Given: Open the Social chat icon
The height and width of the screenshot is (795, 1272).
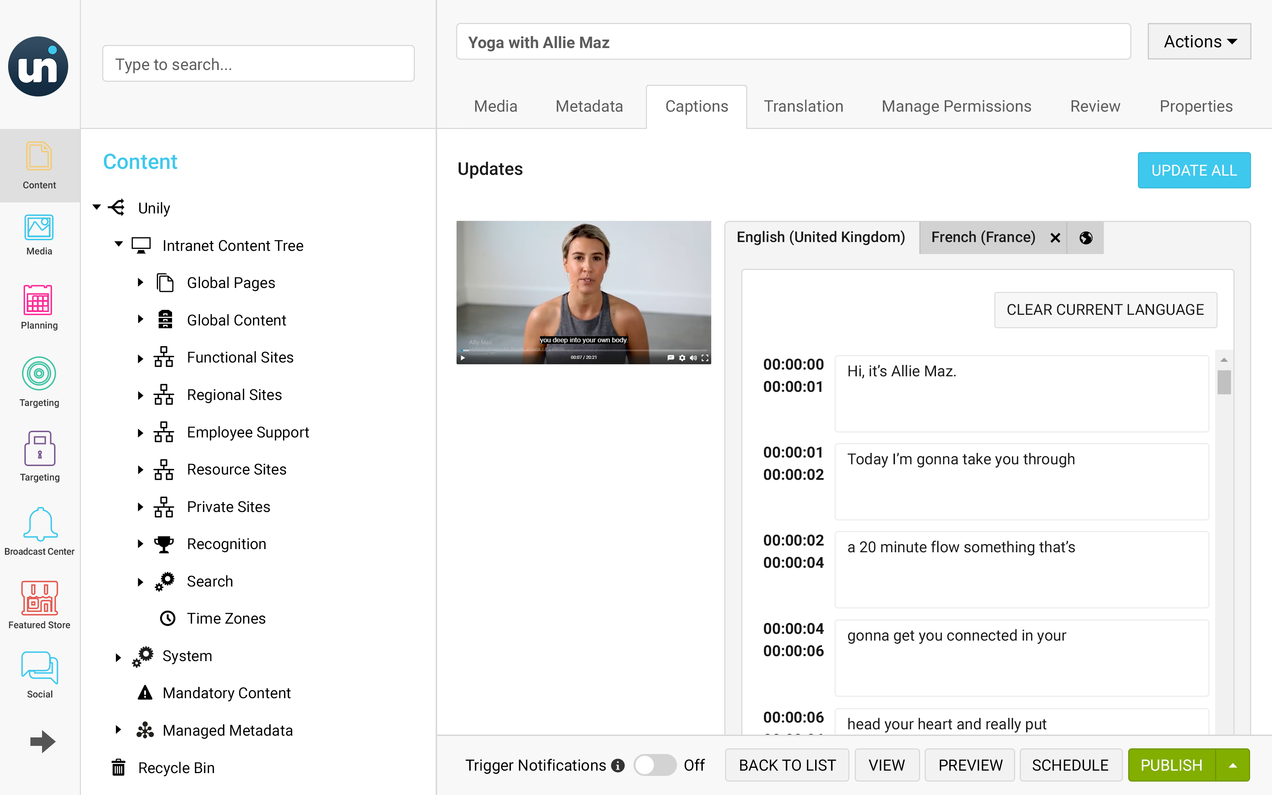Looking at the screenshot, I should (x=39, y=675).
